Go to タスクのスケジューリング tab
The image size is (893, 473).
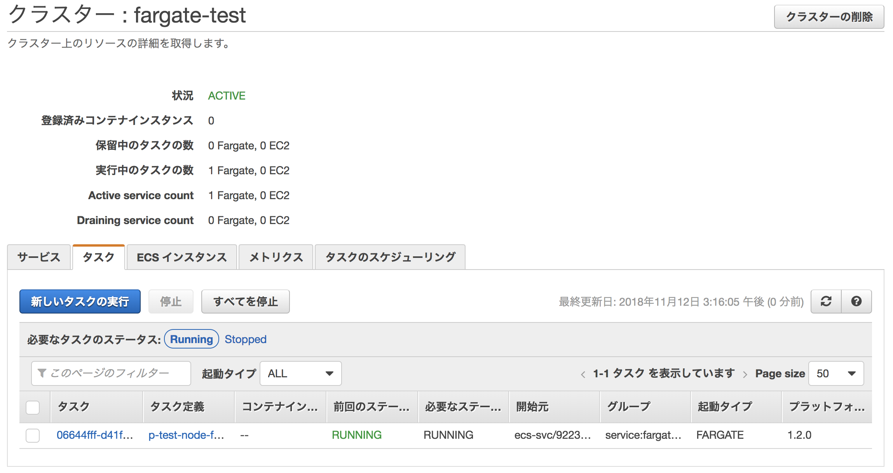pyautogui.click(x=390, y=257)
